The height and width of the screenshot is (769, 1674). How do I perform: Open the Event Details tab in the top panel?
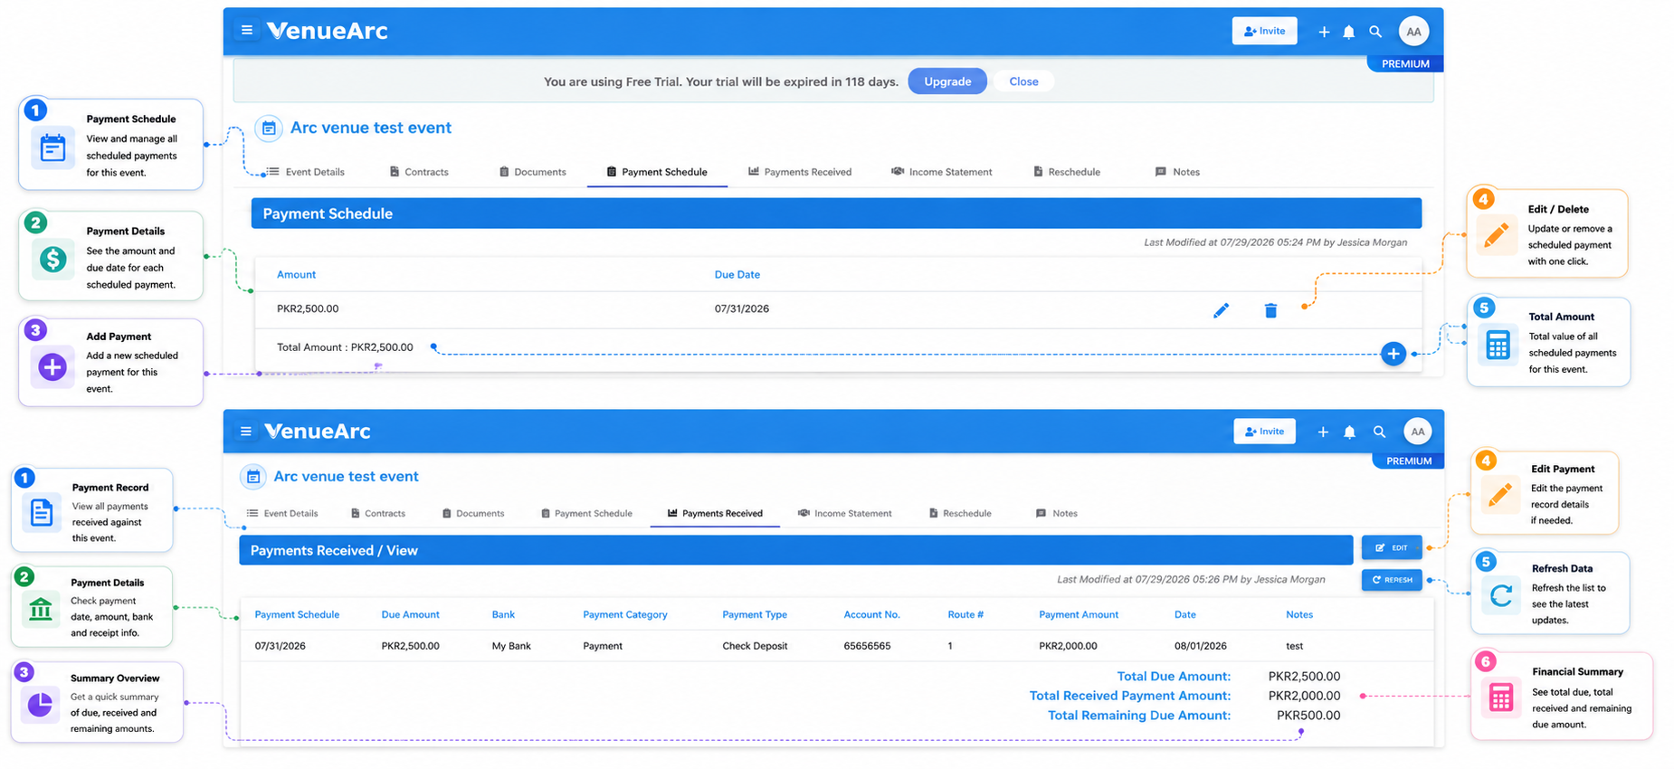(x=305, y=172)
